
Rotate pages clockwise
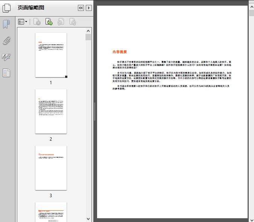[x=73, y=22]
